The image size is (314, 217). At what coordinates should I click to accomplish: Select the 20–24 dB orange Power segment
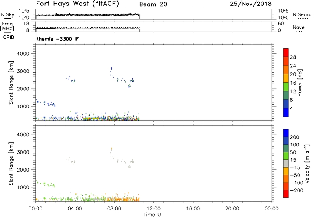[x=286, y=70]
